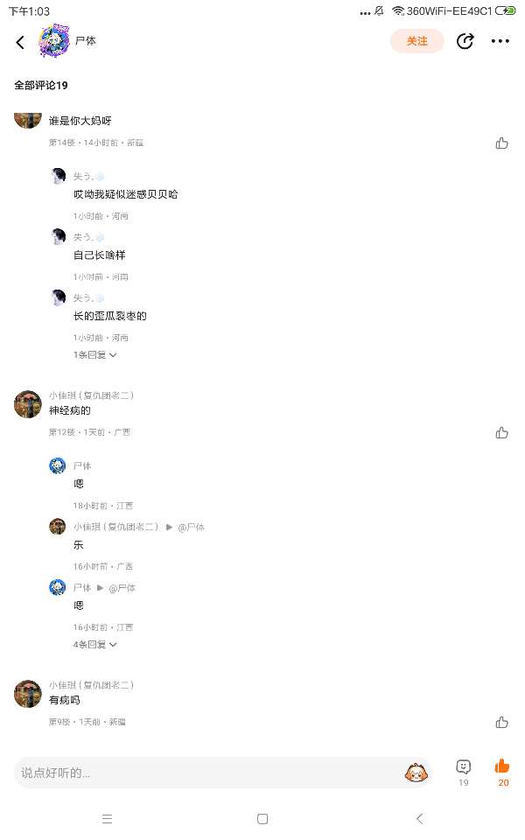Focus the 说点好听的 comment input field

209,773
